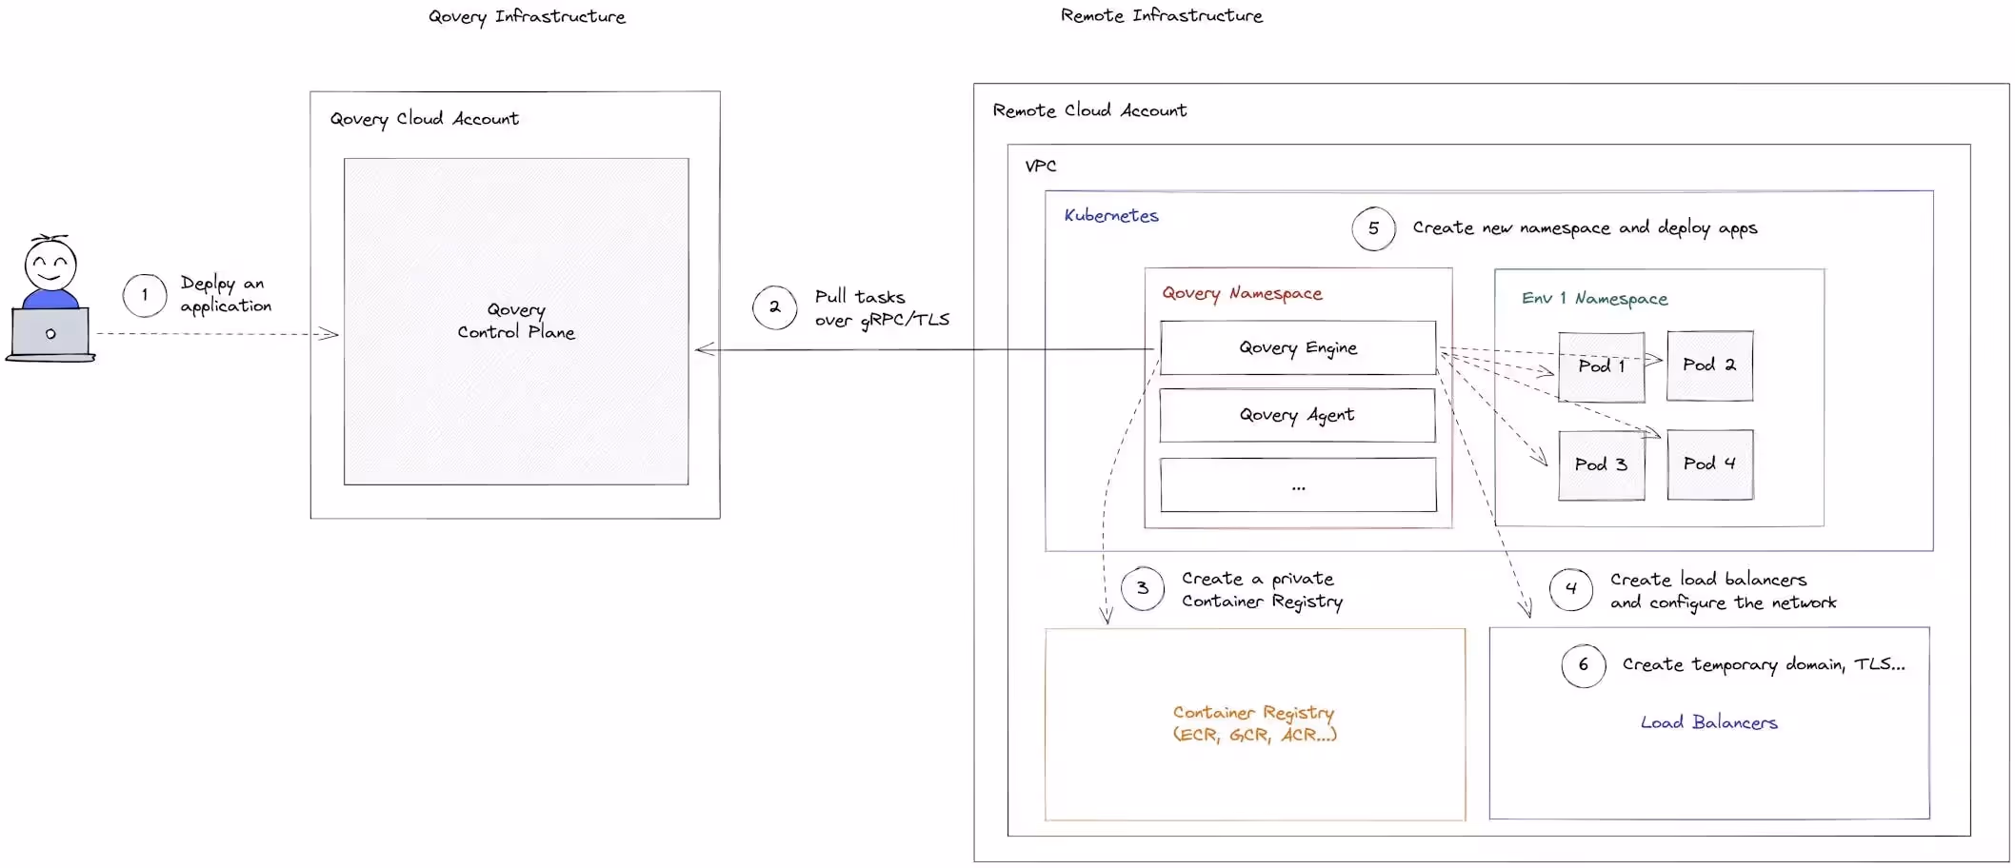Click the Load Balancers label
This screenshot has width=2015, height=868.
pos(1708,722)
